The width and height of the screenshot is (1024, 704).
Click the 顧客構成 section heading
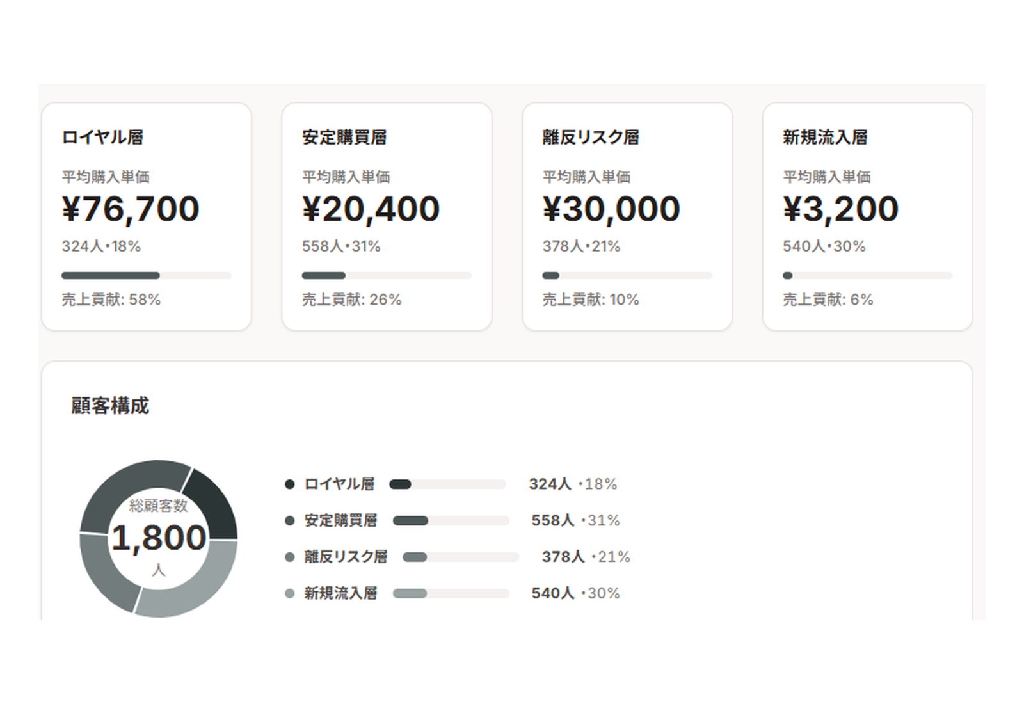tap(110, 406)
